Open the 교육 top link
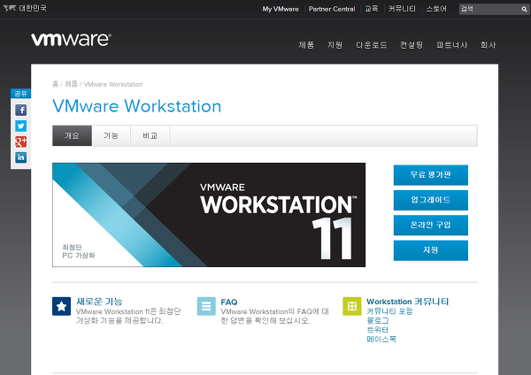This screenshot has width=531, height=375. coord(371,9)
